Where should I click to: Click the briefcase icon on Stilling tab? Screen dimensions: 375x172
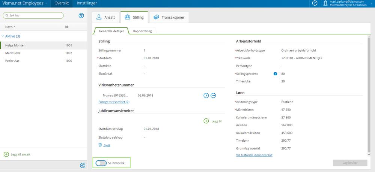click(128, 17)
